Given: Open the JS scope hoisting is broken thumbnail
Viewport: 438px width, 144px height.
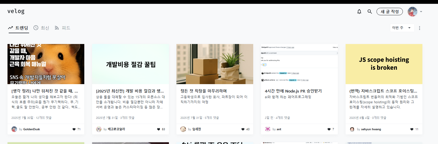Looking at the screenshot, I should coord(384,64).
